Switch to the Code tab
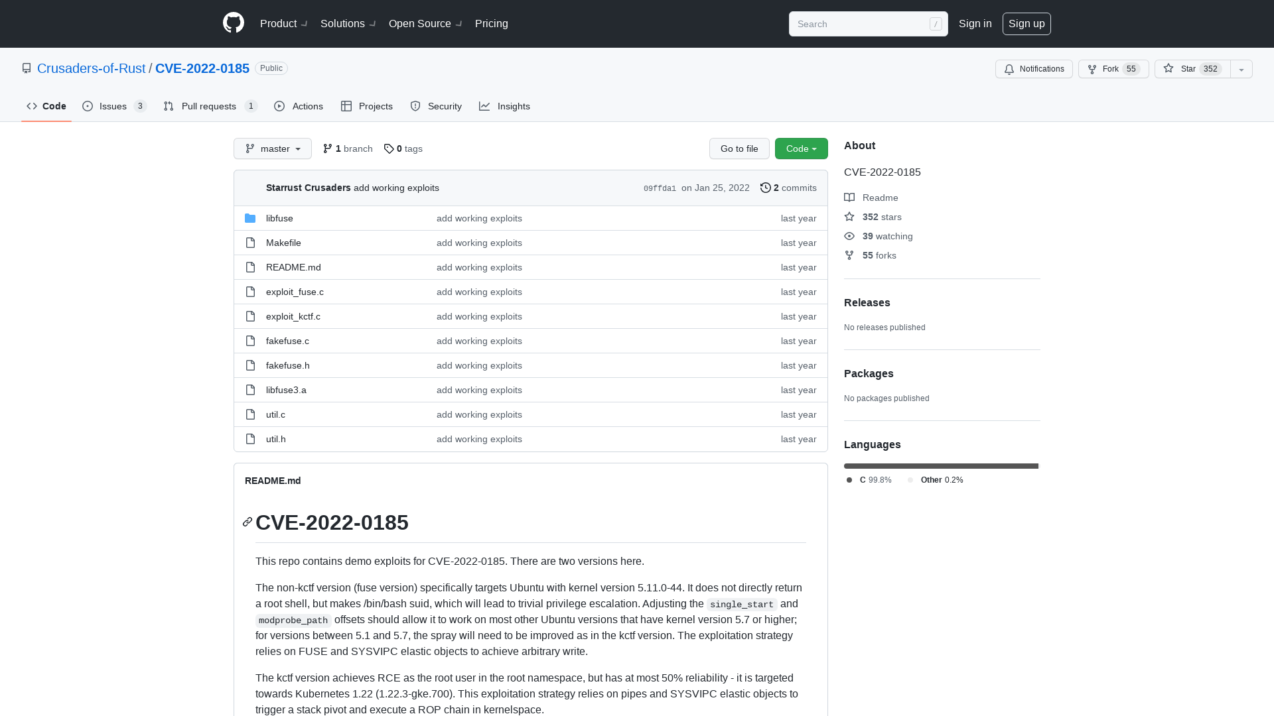The width and height of the screenshot is (1274, 716). 46,106
